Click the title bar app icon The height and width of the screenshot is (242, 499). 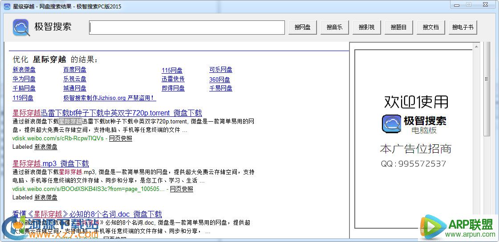coord(7,7)
